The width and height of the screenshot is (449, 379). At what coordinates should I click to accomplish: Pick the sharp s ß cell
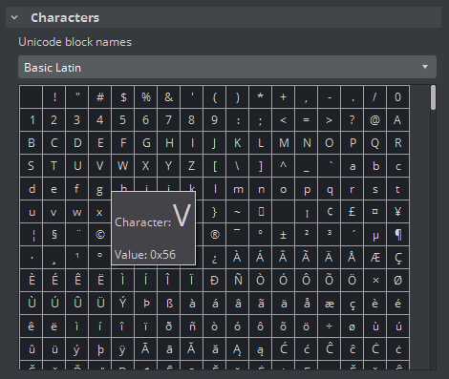169,304
